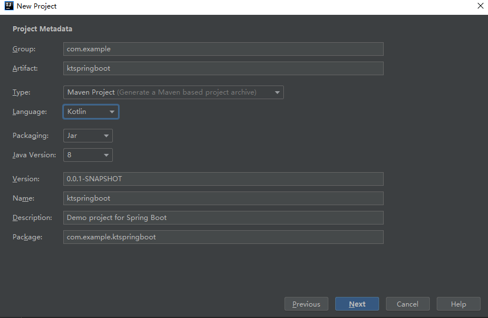Click the Project Metadata heading
The image size is (488, 318).
(x=42, y=29)
